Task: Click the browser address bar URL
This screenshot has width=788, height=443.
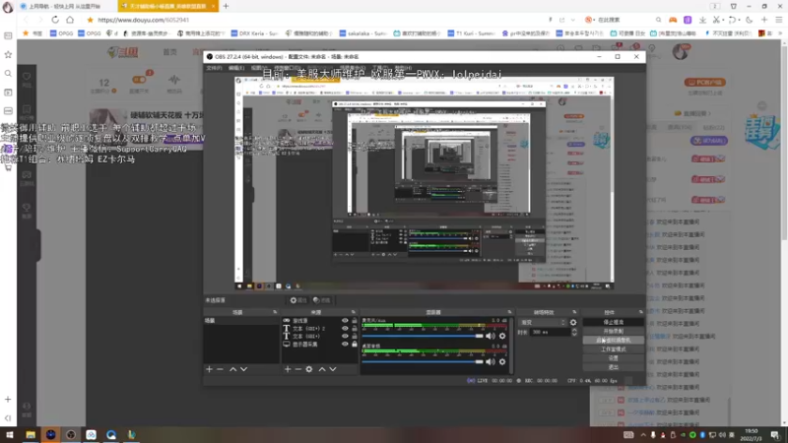Action: pos(143,20)
